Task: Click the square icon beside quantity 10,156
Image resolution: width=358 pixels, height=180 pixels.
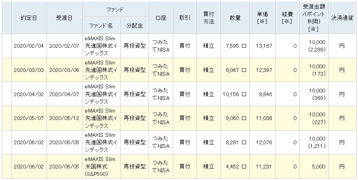Action: pos(244,94)
